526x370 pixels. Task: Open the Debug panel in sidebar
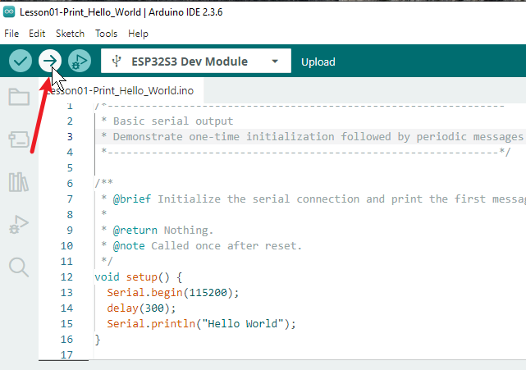click(x=19, y=225)
